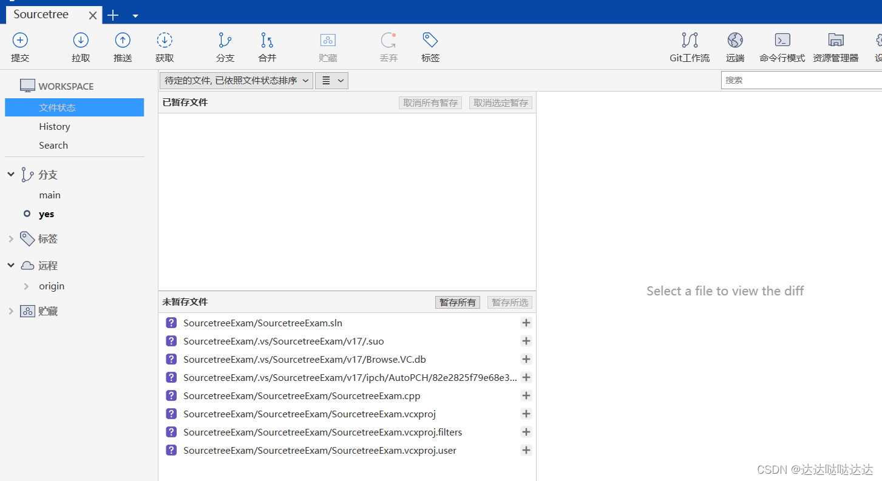Click the 贮藏 (Stash) toolbar icon
The width and height of the screenshot is (882, 481).
point(328,41)
